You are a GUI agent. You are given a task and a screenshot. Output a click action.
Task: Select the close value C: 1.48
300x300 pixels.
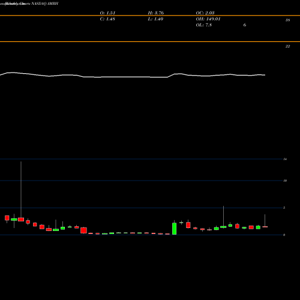click(107, 19)
